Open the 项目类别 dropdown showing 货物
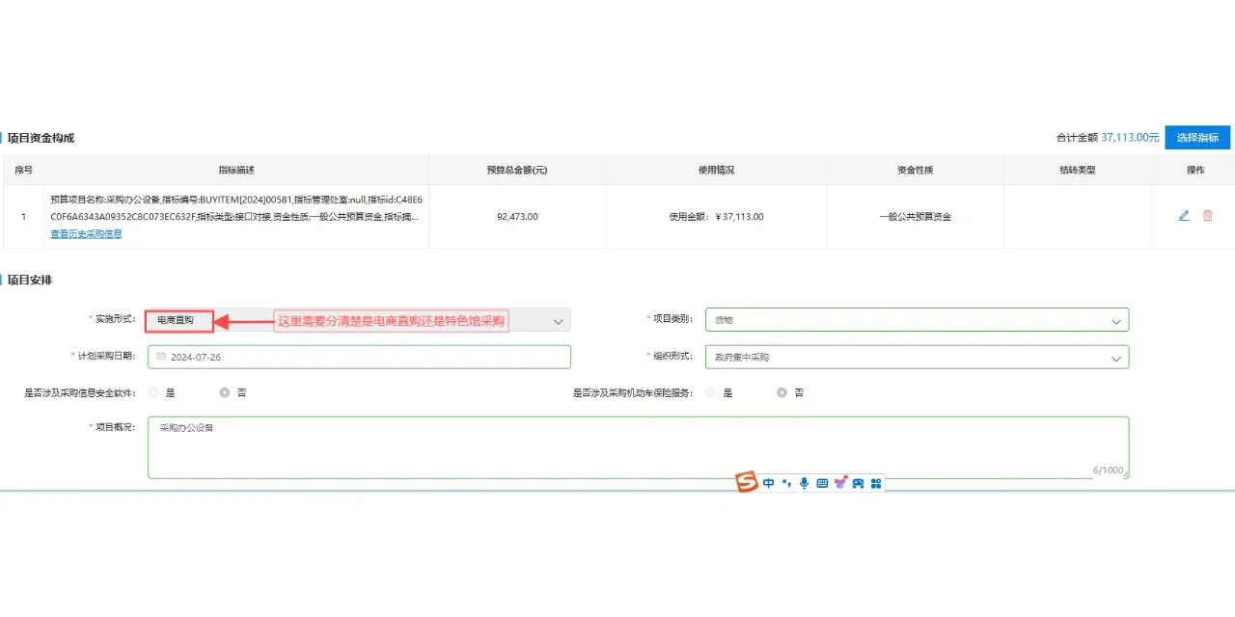Screen dimensions: 1235x617 [x=917, y=320]
